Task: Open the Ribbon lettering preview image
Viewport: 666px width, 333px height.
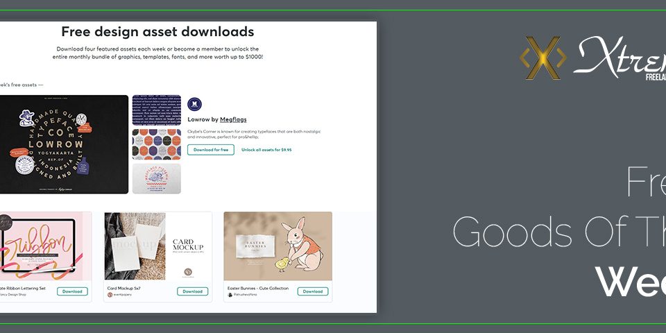Action: coord(45,246)
